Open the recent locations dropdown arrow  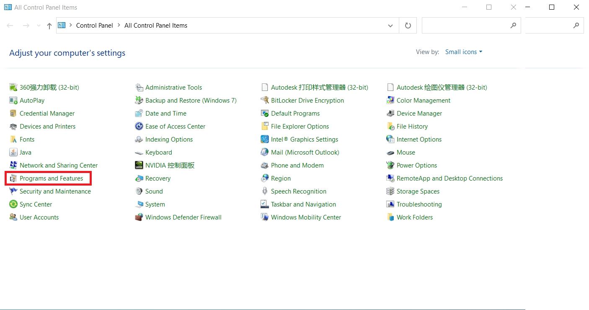39,26
